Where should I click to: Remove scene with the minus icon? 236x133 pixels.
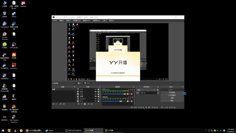57,104
